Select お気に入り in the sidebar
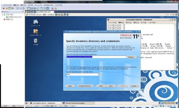The height and width of the screenshot is (108, 179). coord(8,19)
